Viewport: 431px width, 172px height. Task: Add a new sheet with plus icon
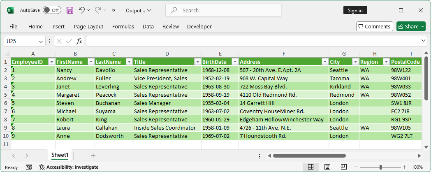click(93, 156)
